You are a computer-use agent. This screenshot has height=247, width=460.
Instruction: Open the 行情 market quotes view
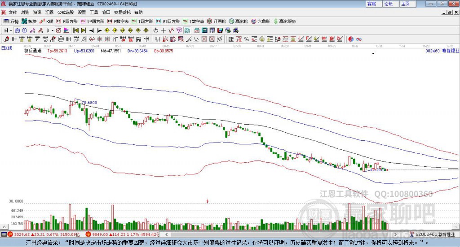(11, 22)
